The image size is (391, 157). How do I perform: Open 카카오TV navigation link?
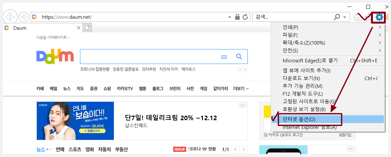(125, 89)
